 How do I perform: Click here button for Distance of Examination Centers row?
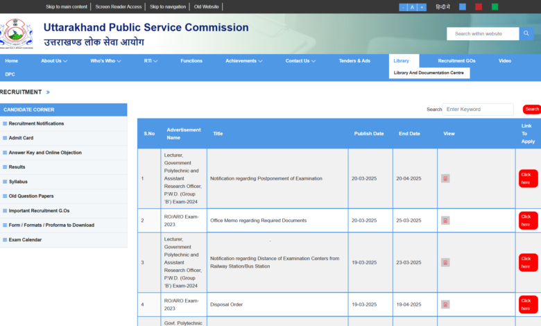pyautogui.click(x=528, y=262)
